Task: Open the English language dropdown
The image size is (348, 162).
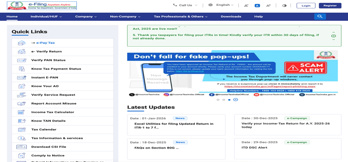Action: [221, 5]
